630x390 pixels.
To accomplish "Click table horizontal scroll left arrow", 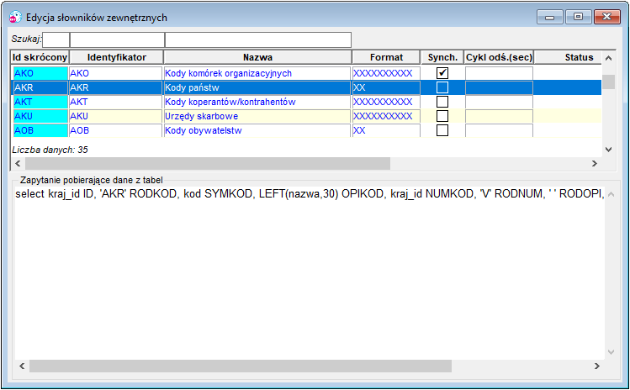I will coord(18,163).
